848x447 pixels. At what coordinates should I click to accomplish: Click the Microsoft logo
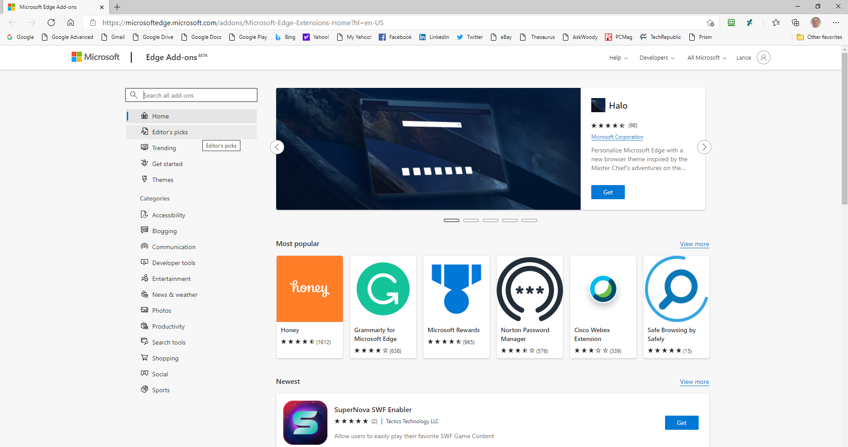click(x=95, y=57)
